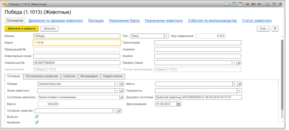
Task: Expand the Основное средство dropdown
Action: coord(115,111)
